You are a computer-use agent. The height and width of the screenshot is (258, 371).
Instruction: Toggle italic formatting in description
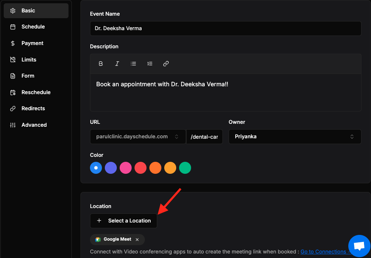117,64
